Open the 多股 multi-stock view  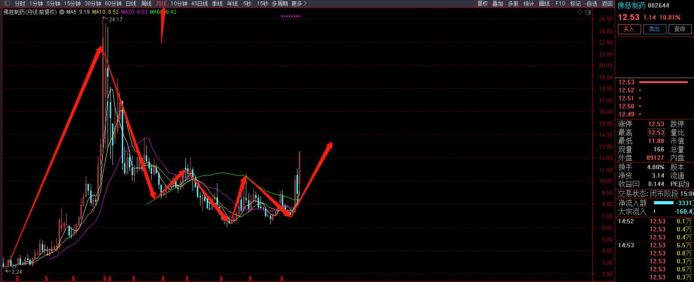(x=513, y=4)
